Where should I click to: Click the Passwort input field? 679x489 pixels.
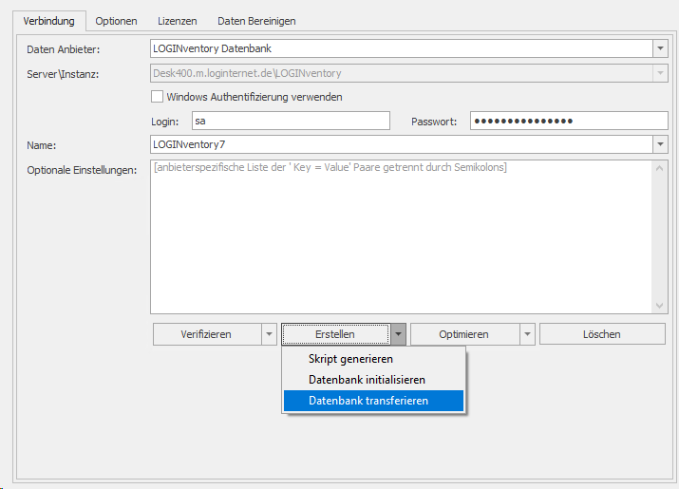coord(569,121)
